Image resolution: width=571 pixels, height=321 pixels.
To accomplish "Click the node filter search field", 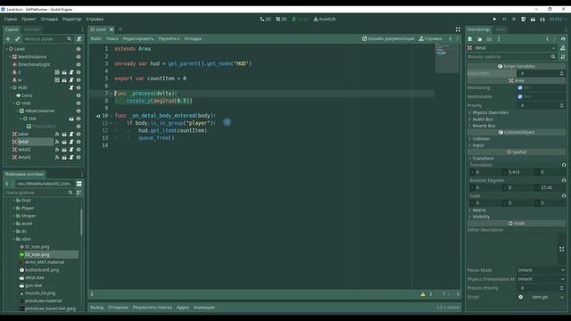I will tap(47, 39).
